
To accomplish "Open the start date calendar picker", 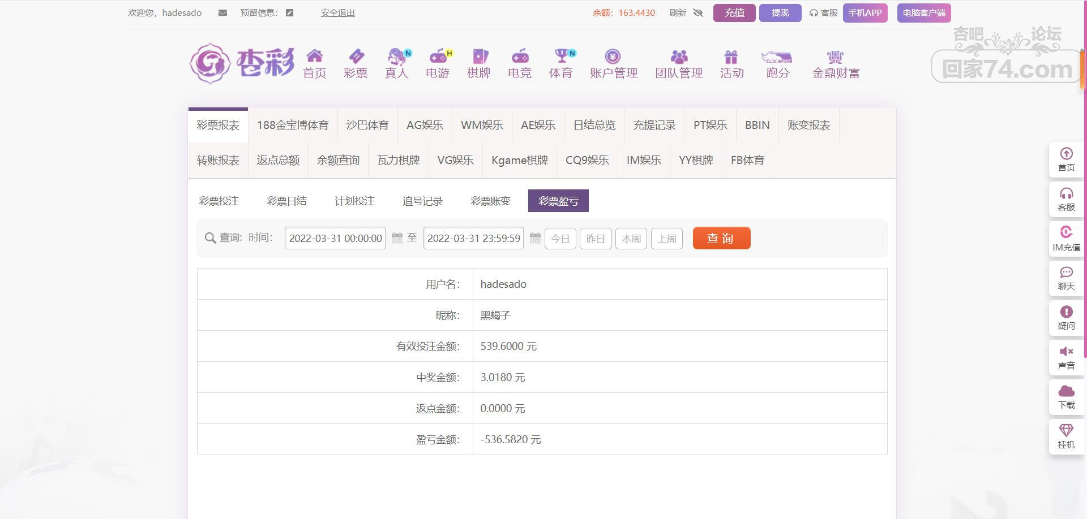I will (397, 239).
